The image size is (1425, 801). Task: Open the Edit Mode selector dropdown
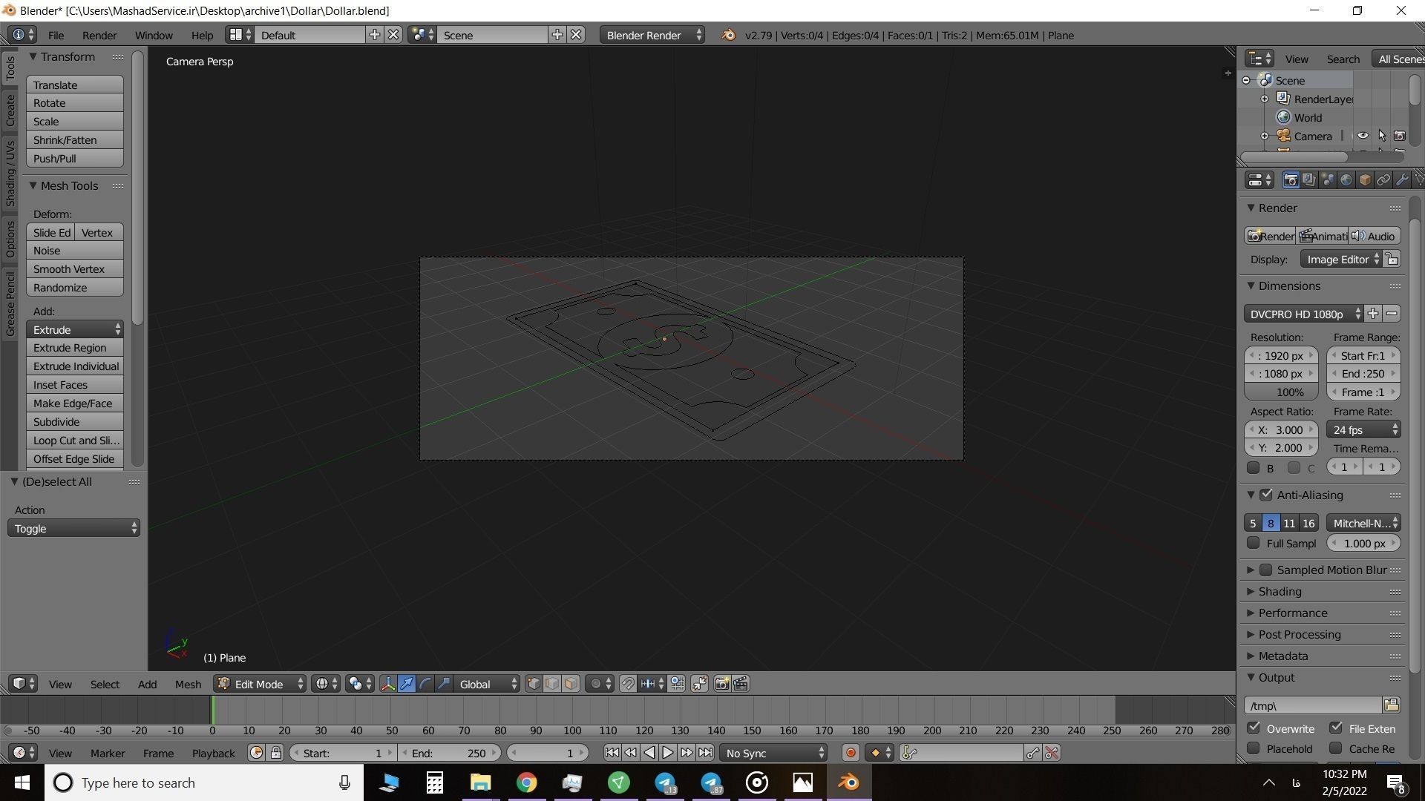[260, 684]
